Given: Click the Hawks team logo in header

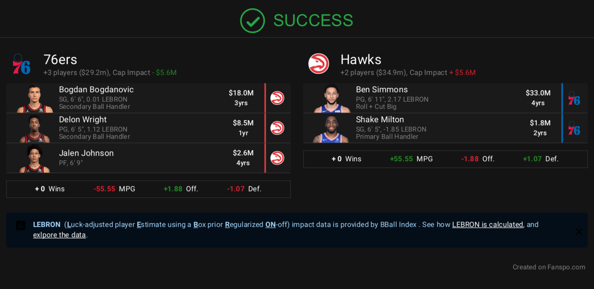Looking at the screenshot, I should [x=319, y=64].
